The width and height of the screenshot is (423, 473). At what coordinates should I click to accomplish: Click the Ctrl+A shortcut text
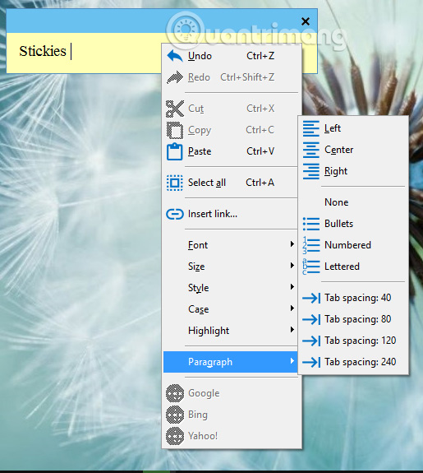pyautogui.click(x=260, y=183)
